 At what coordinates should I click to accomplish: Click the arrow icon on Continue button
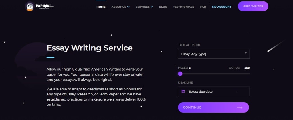coord(240,107)
